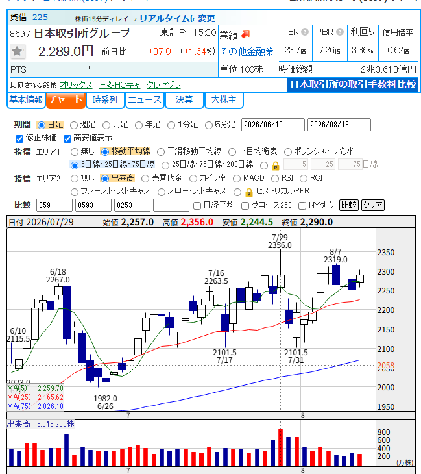421x474 pixels.
Task: Click the empty fourth comparison code field
Action: 171,205
